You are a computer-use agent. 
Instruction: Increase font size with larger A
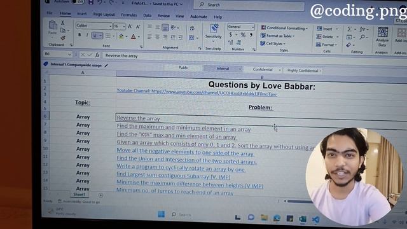(130, 26)
